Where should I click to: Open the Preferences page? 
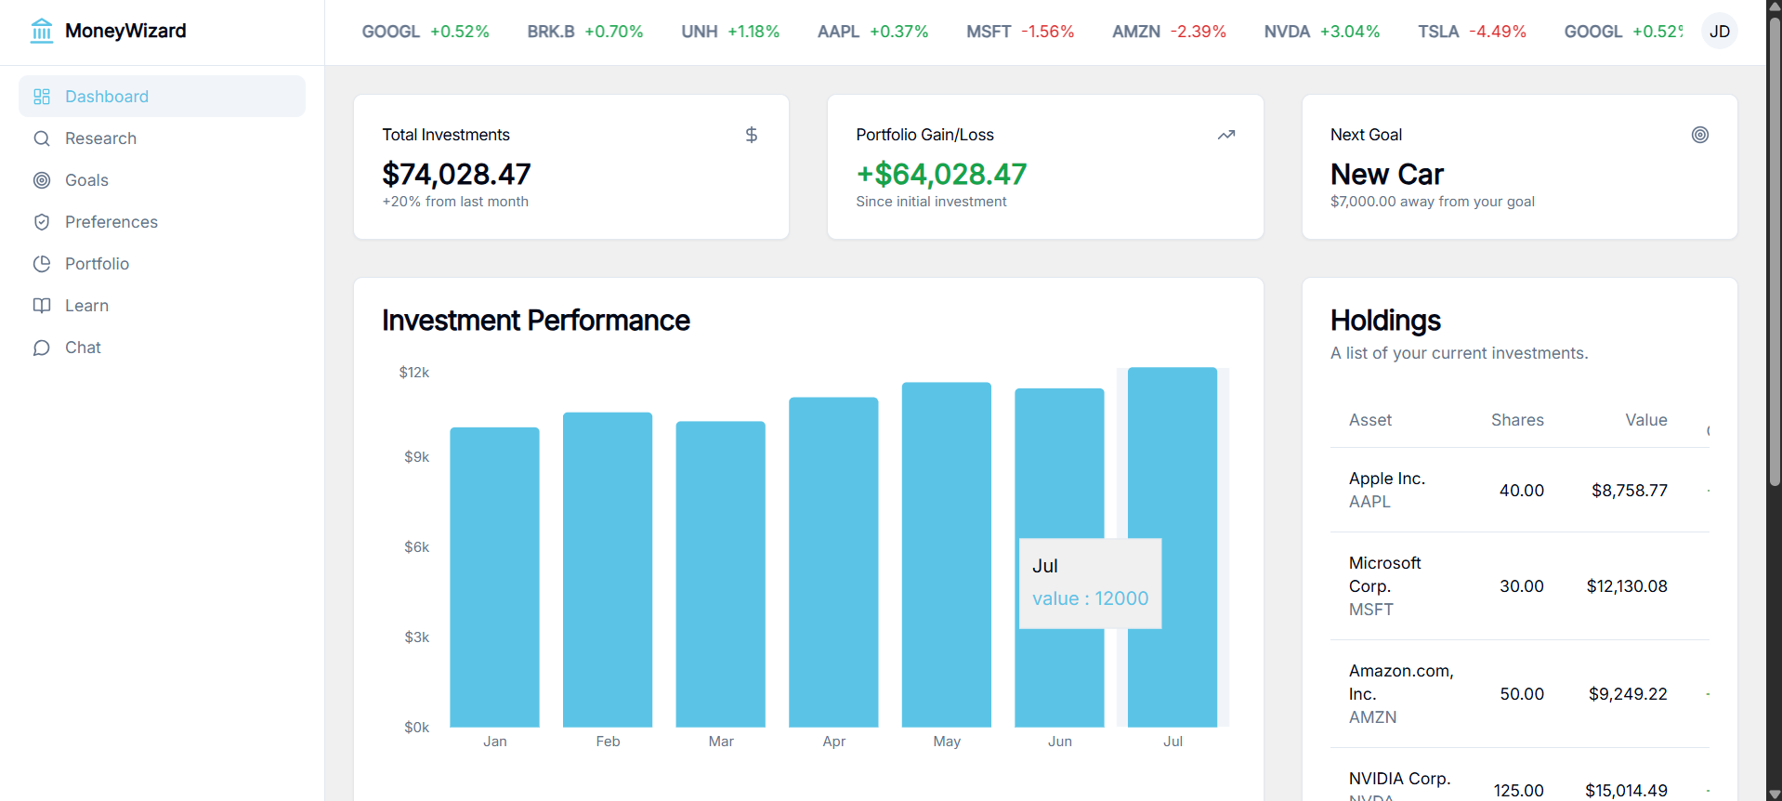[162, 222]
